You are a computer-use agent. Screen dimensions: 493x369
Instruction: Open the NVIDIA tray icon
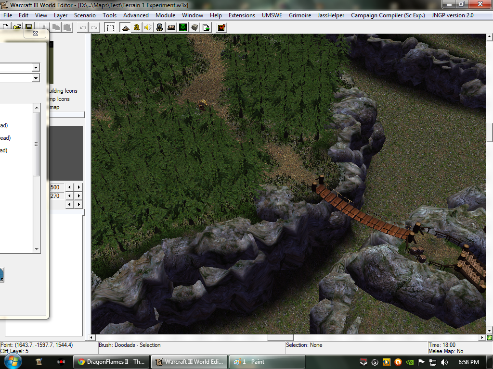410,362
